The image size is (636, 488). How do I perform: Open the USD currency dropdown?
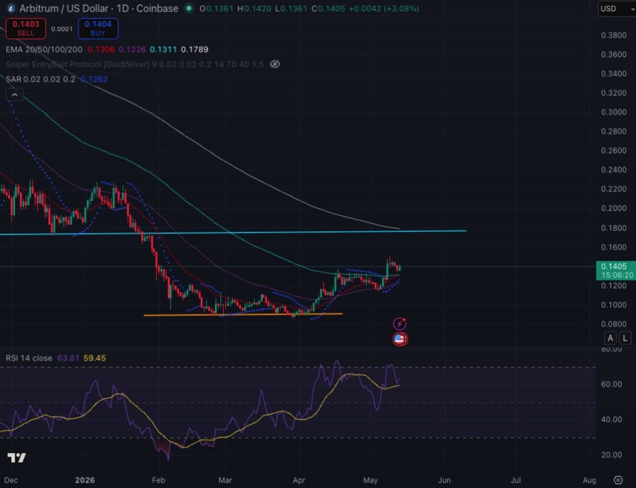pos(617,9)
